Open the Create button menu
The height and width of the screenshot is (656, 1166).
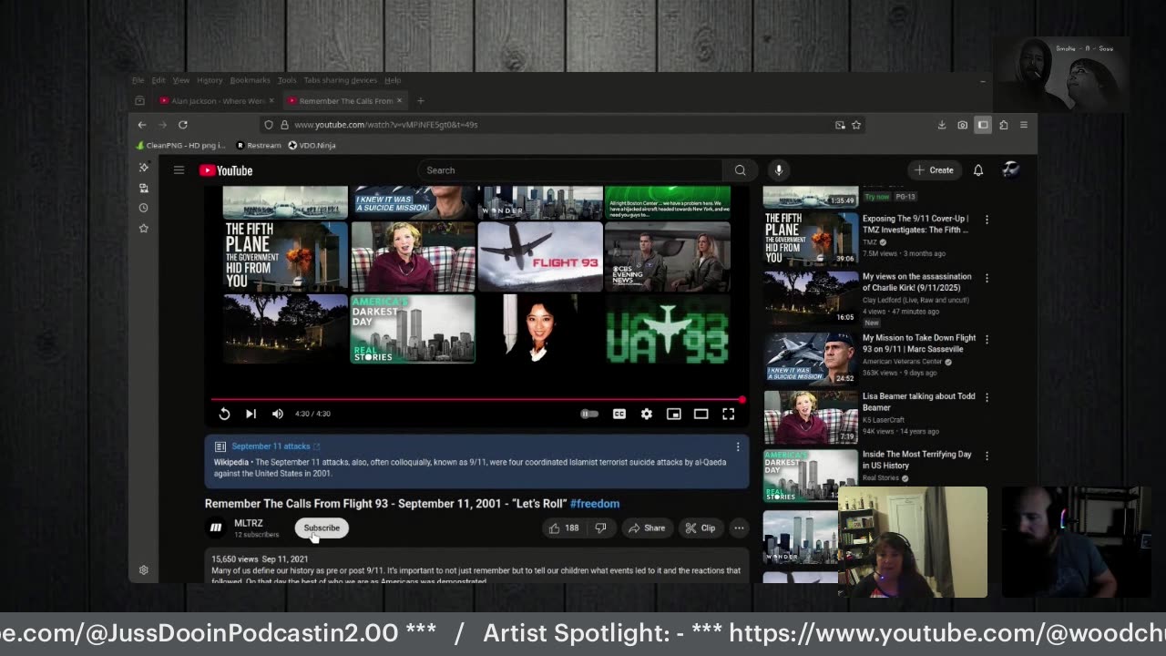[x=935, y=170]
